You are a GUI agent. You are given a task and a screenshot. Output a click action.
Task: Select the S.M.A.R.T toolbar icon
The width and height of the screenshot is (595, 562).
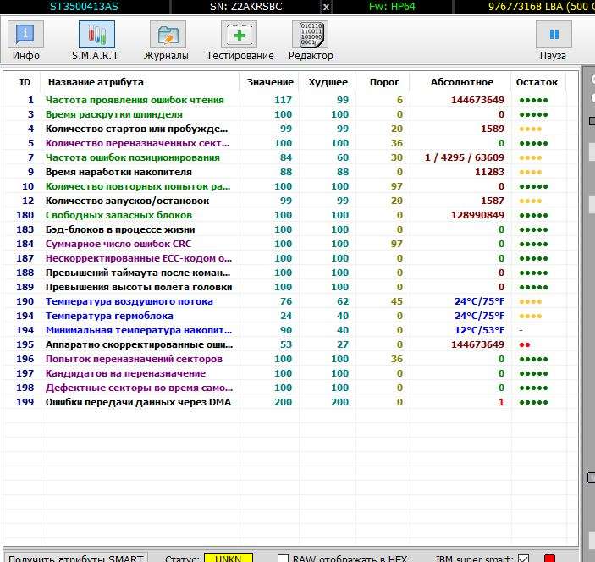96,34
